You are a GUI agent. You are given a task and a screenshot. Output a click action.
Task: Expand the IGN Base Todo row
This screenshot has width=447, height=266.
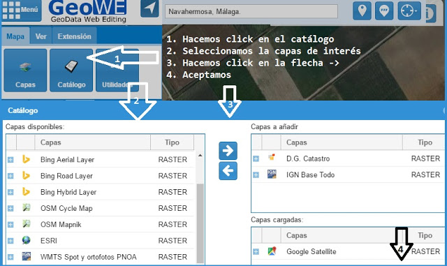[256, 175]
